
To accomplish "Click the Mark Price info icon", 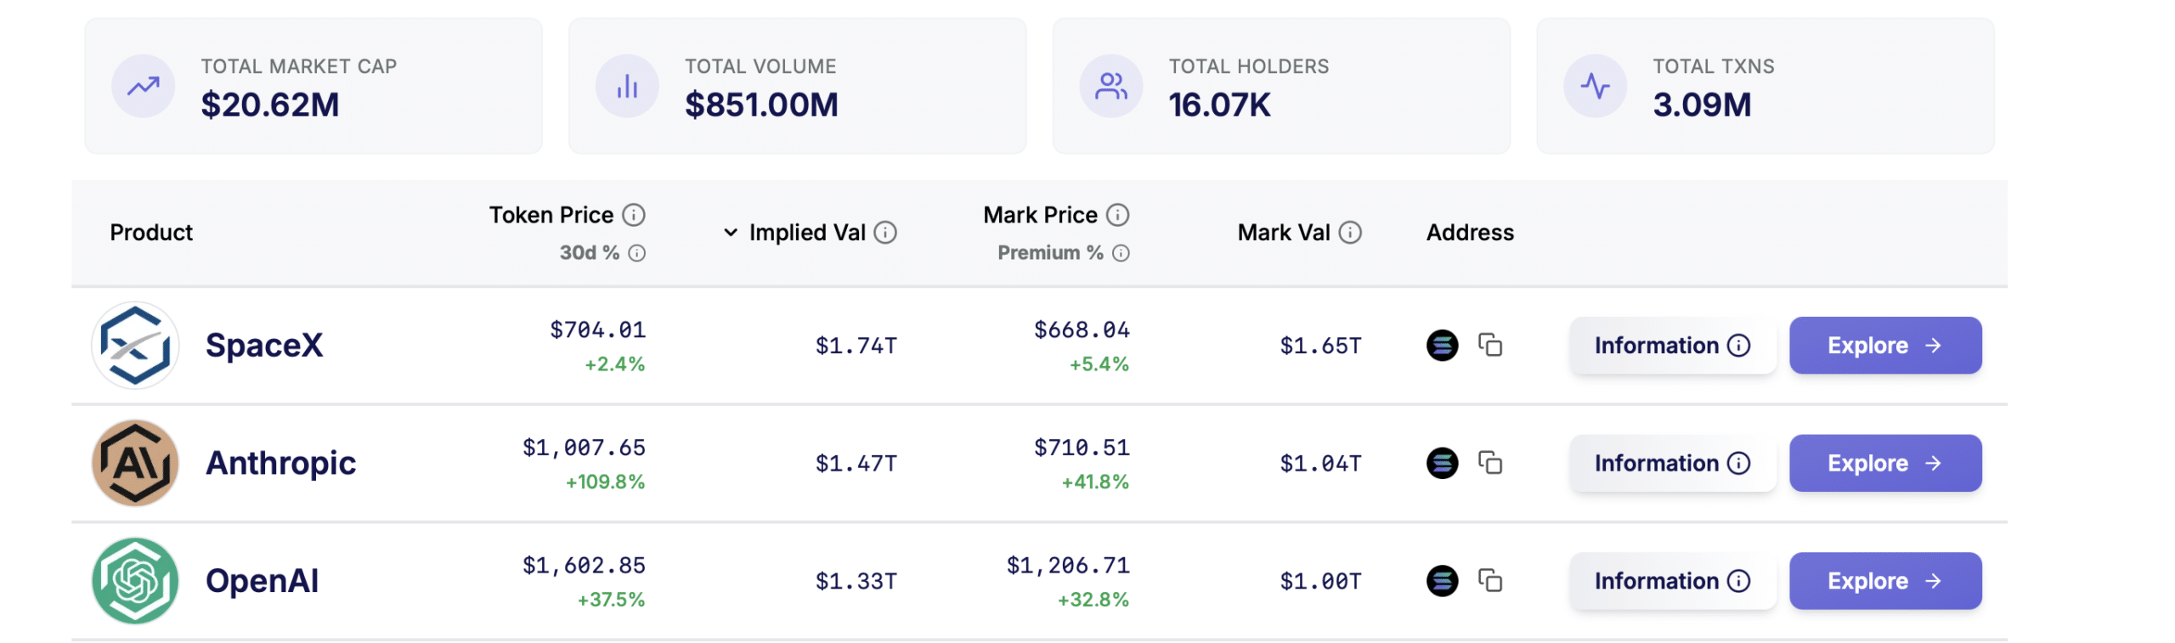I will 1117,215.
